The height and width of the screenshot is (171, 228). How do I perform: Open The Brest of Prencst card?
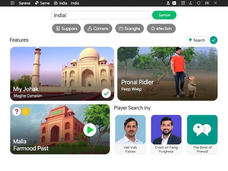pos(202,134)
